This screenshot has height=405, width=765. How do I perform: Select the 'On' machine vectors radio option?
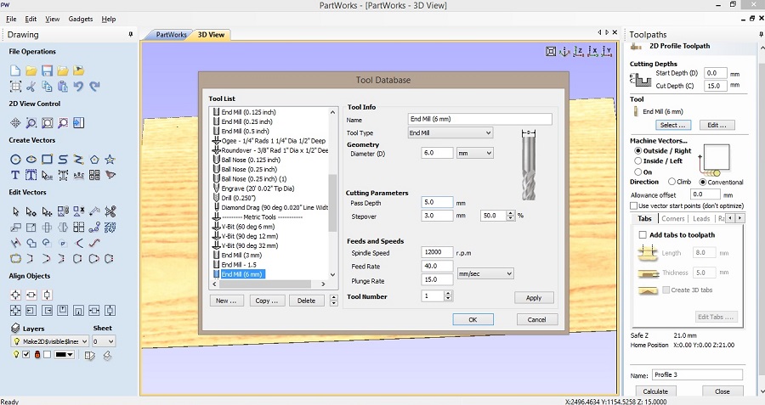(x=637, y=172)
